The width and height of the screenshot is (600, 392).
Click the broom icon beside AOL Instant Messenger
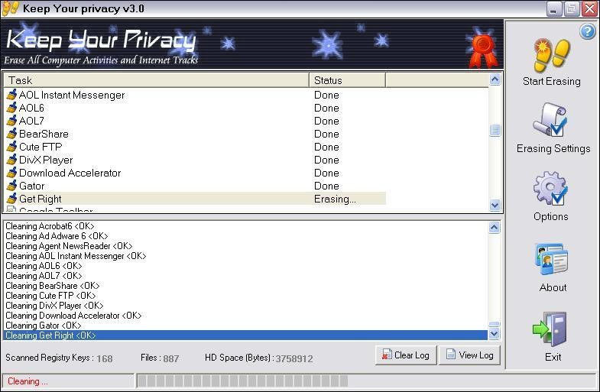pos(12,95)
